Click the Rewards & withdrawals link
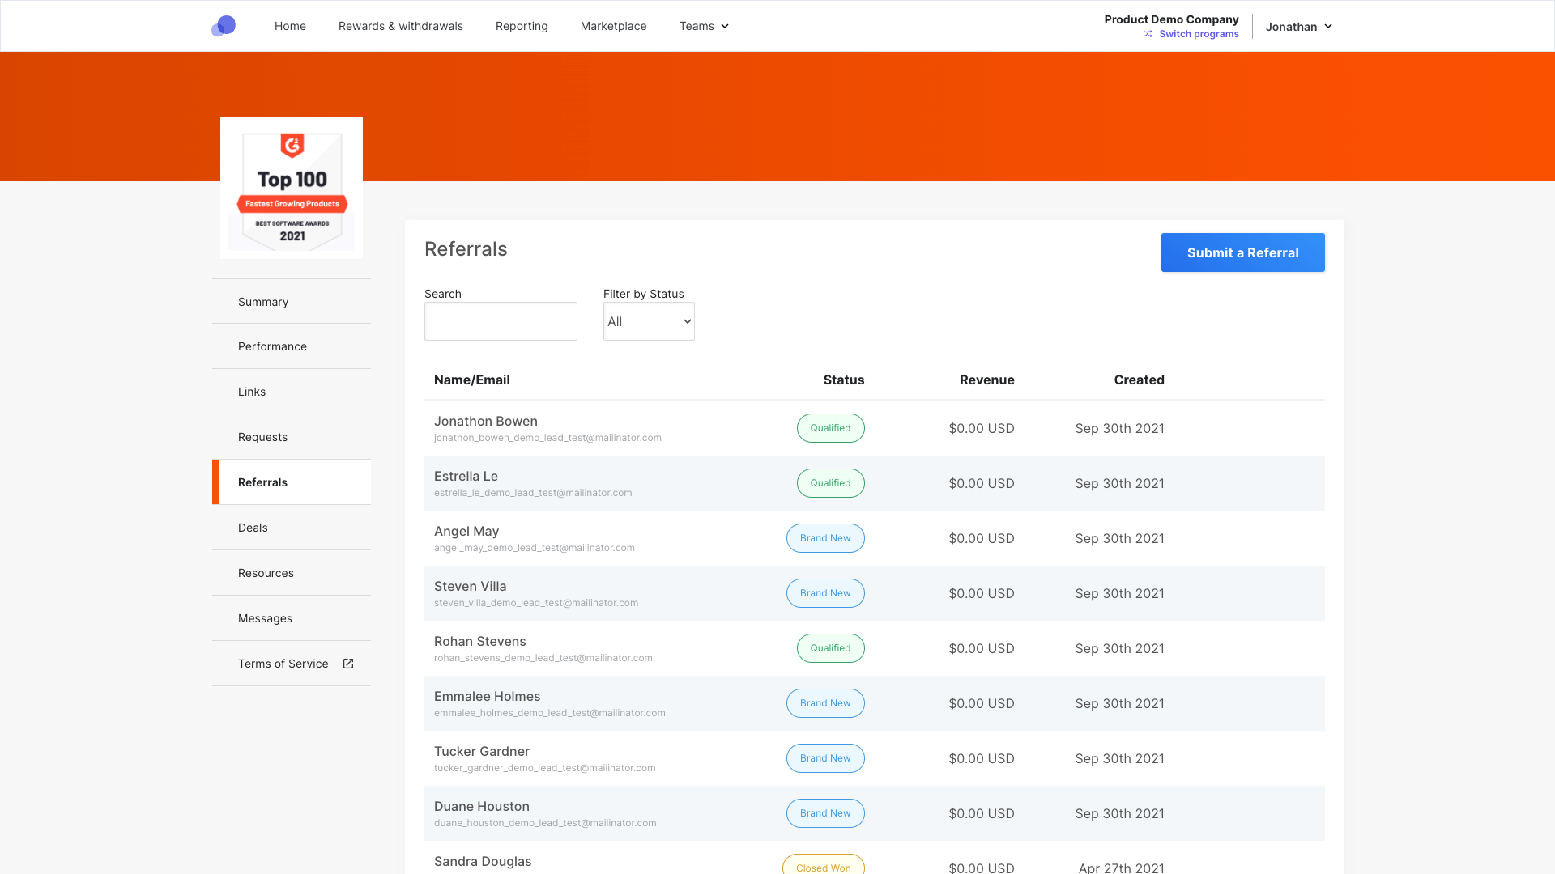 (401, 26)
